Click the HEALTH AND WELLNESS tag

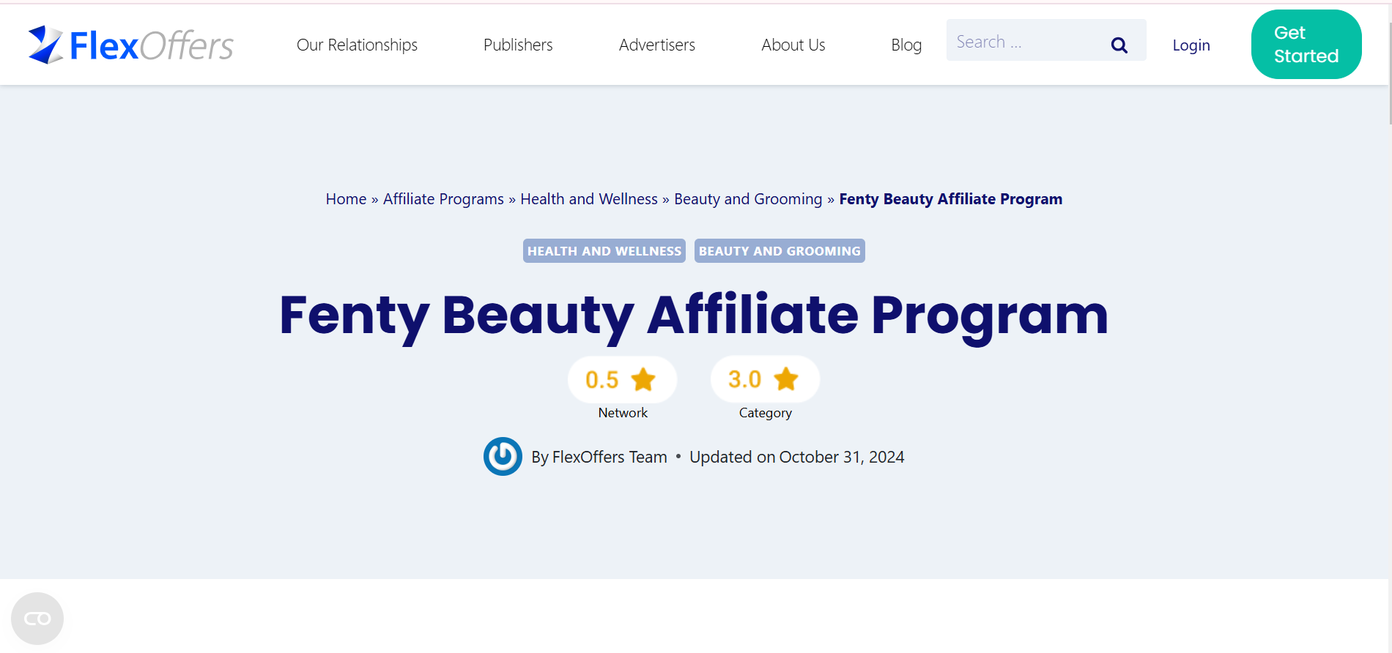point(604,250)
